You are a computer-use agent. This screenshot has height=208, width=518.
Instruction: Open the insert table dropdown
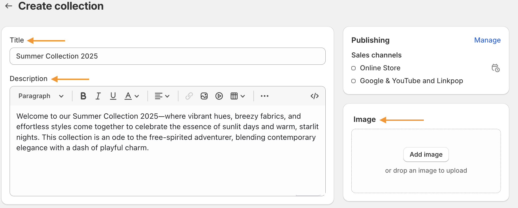tap(238, 96)
